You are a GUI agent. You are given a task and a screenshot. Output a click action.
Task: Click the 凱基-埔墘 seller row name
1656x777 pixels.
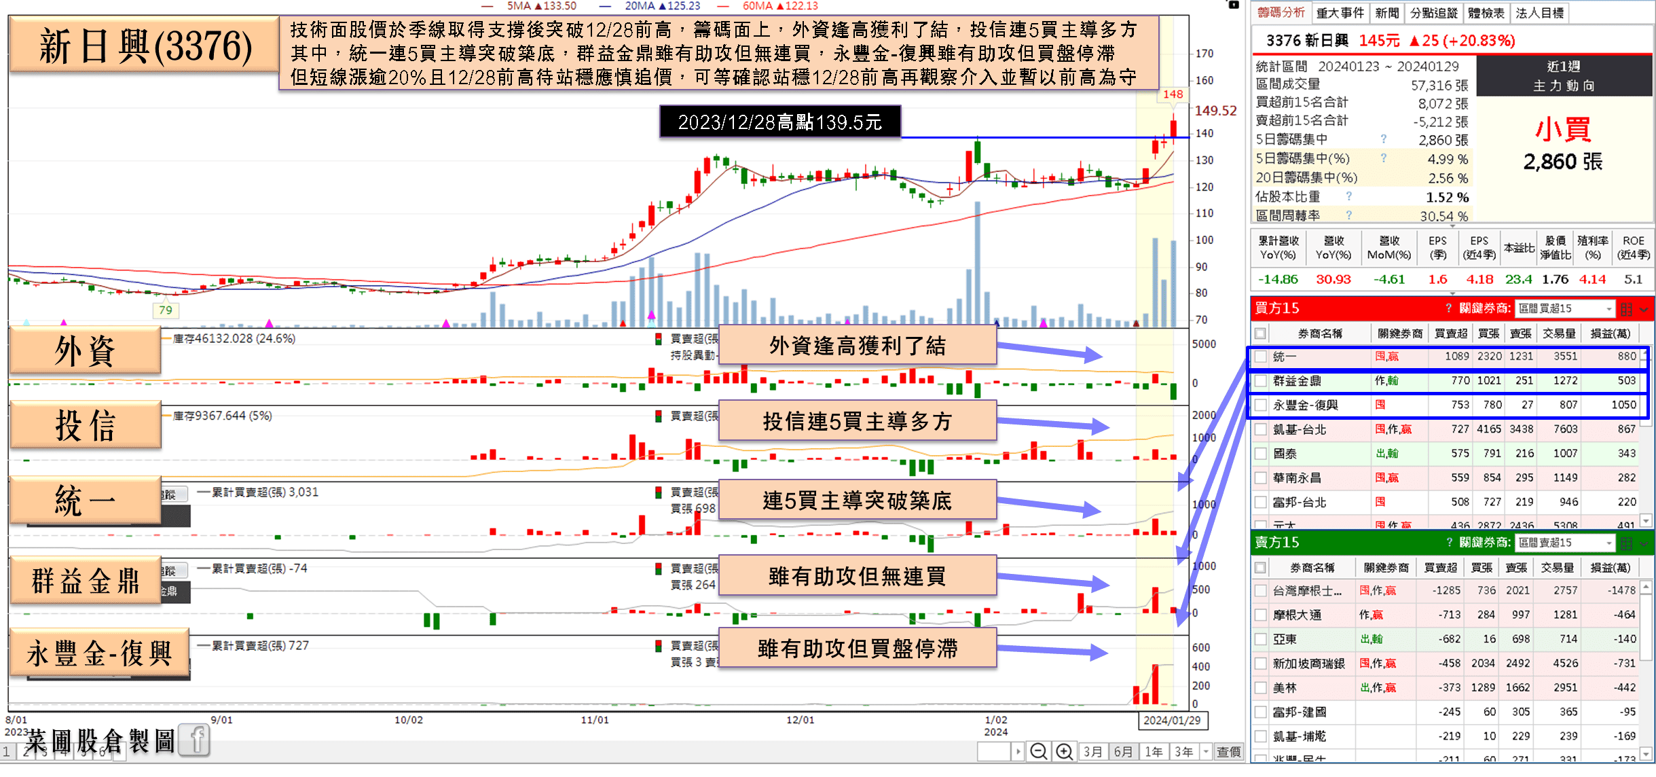1299,737
